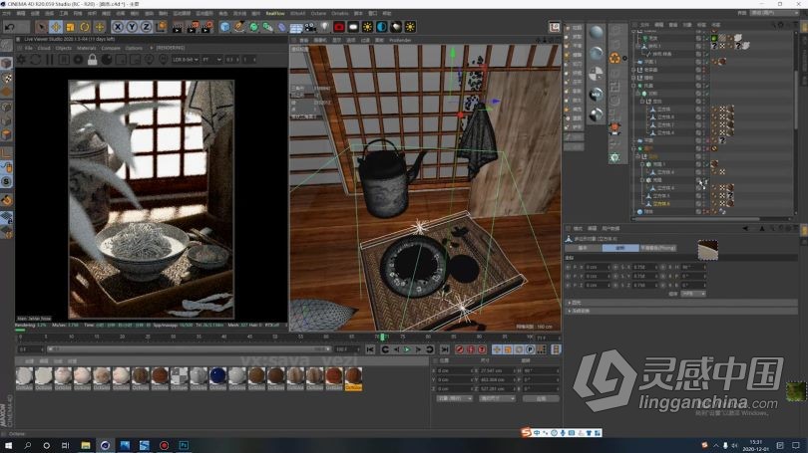Click the X position field in coordinates panel
The image size is (808, 453).
pyautogui.click(x=454, y=370)
